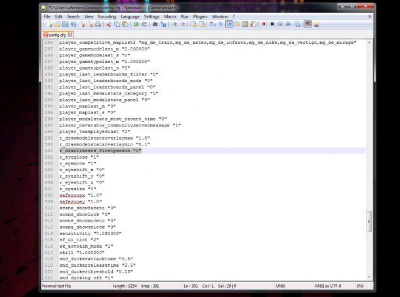Click the Close document toolbar icon

point(82,24)
